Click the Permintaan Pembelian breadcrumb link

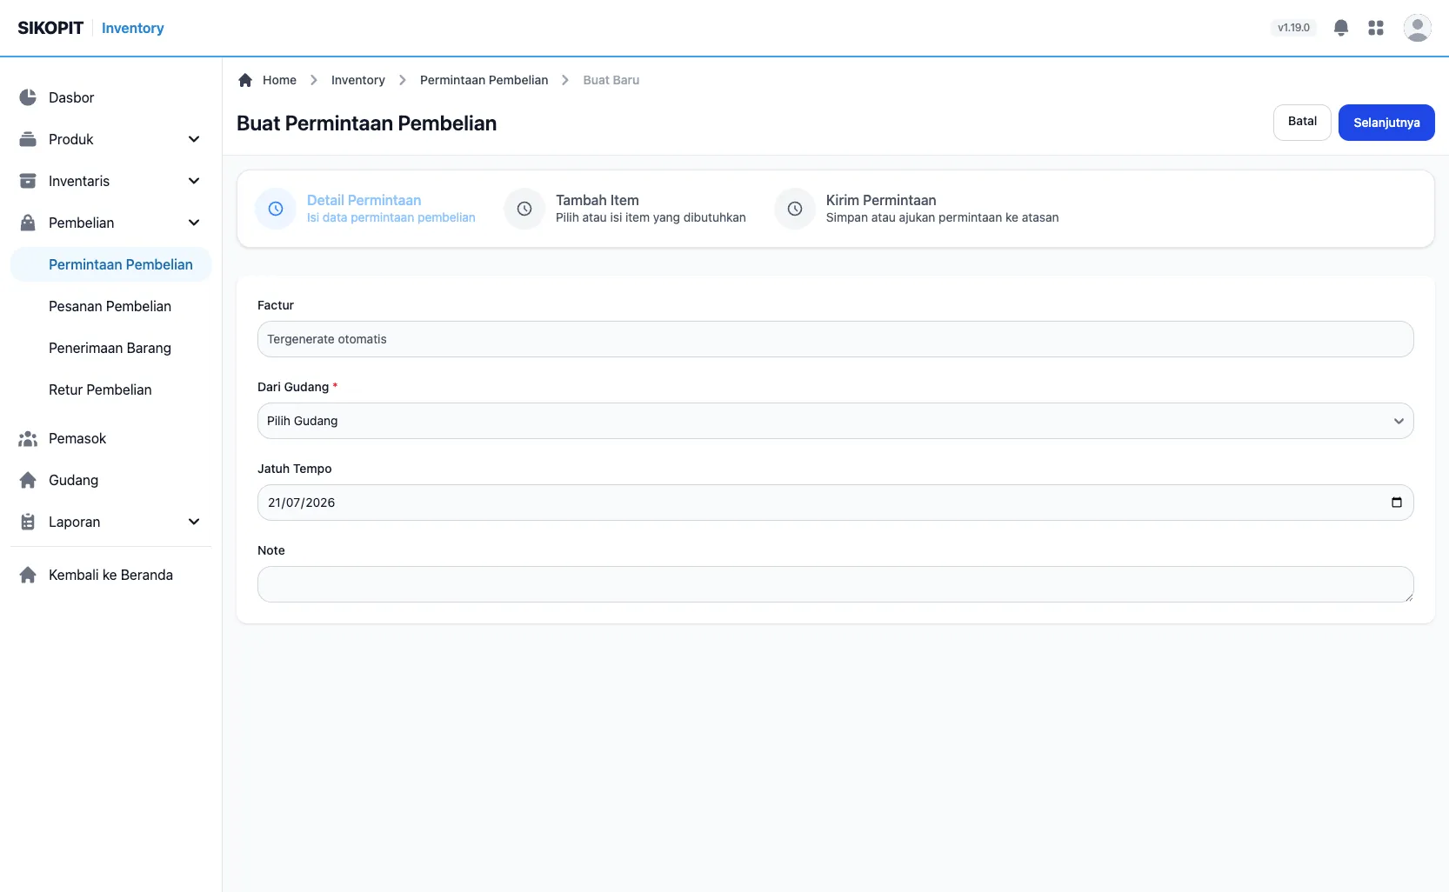click(484, 80)
